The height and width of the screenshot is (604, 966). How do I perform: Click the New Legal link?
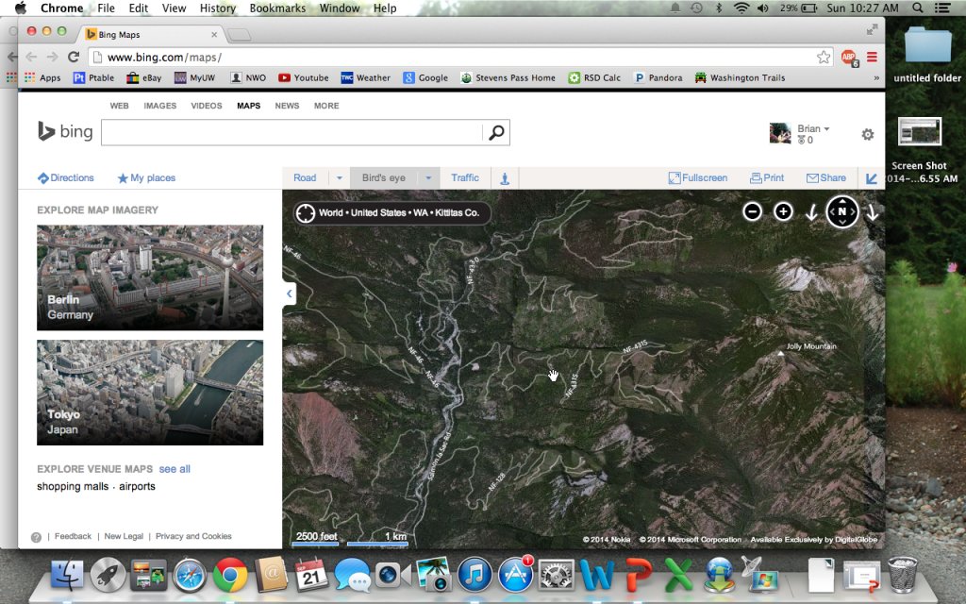click(x=124, y=536)
